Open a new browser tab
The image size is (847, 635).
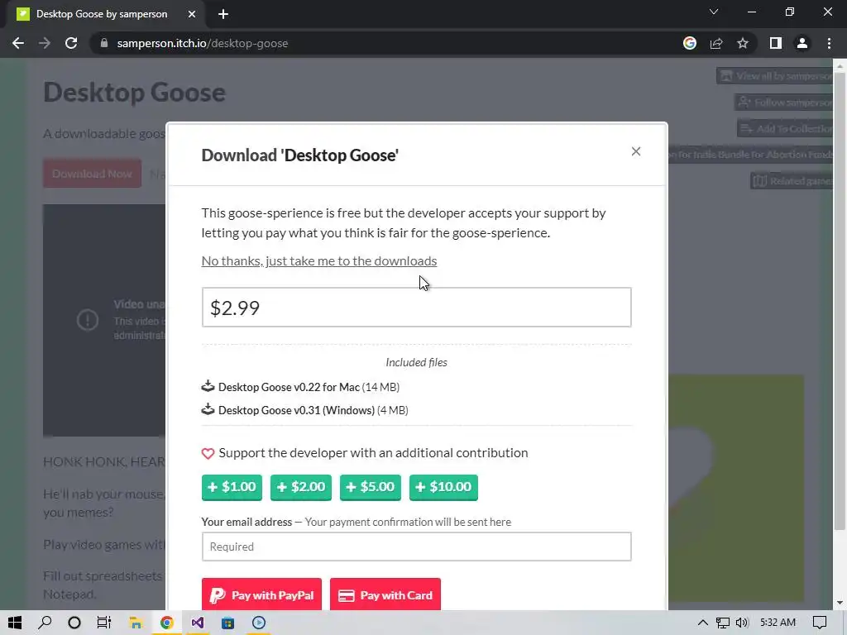point(223,14)
